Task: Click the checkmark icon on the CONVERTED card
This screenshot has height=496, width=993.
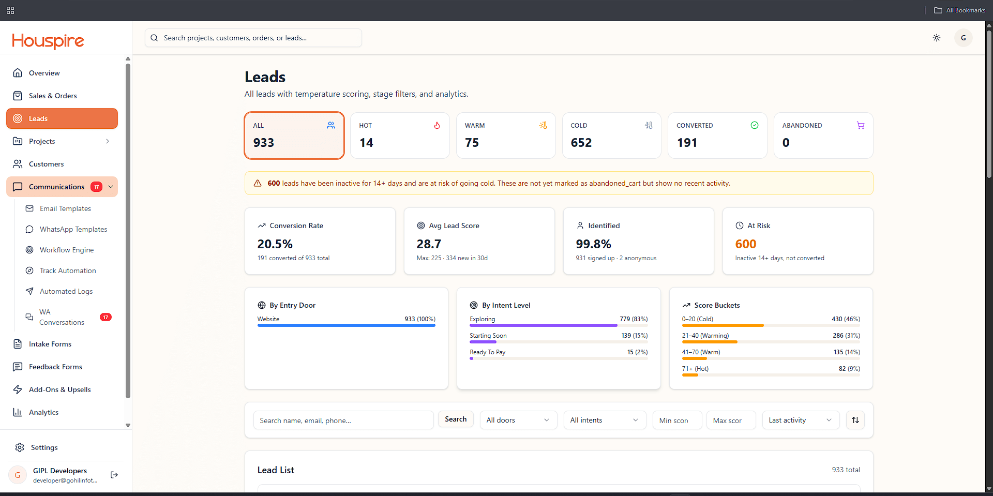Action: (755, 125)
